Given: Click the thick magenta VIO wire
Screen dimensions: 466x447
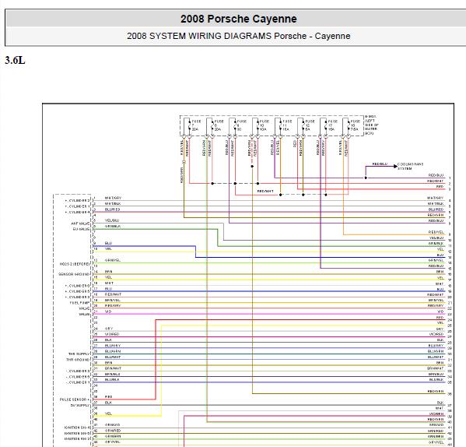Looking at the screenshot, I should tap(269, 314).
